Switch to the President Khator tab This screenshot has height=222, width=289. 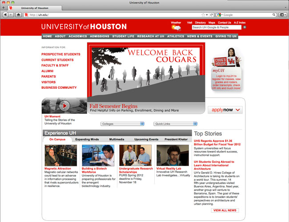(176, 139)
